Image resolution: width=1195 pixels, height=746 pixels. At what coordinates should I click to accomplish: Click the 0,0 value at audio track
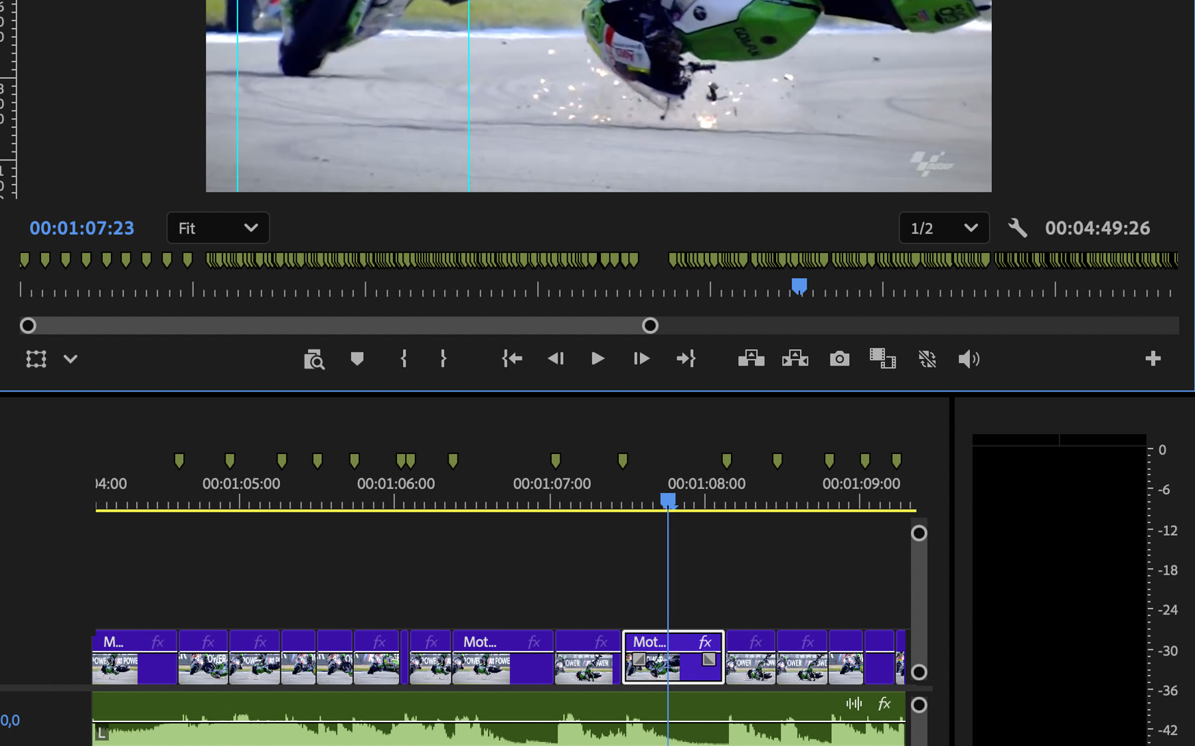coord(10,720)
